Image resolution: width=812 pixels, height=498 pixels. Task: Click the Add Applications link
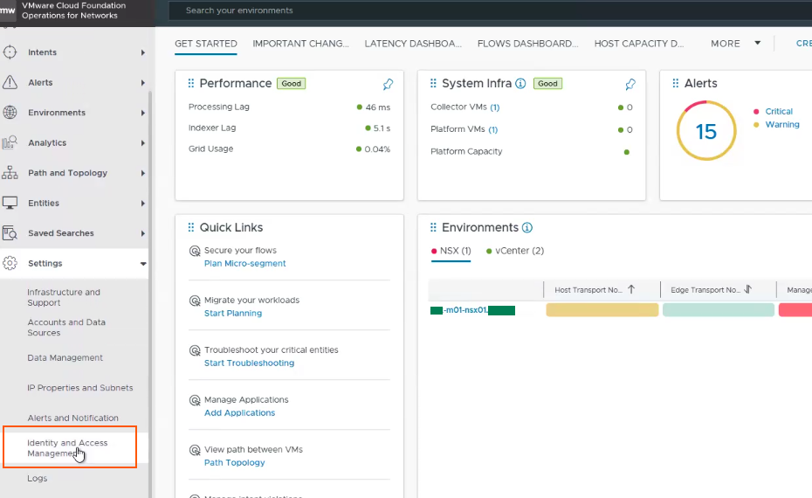click(x=239, y=412)
